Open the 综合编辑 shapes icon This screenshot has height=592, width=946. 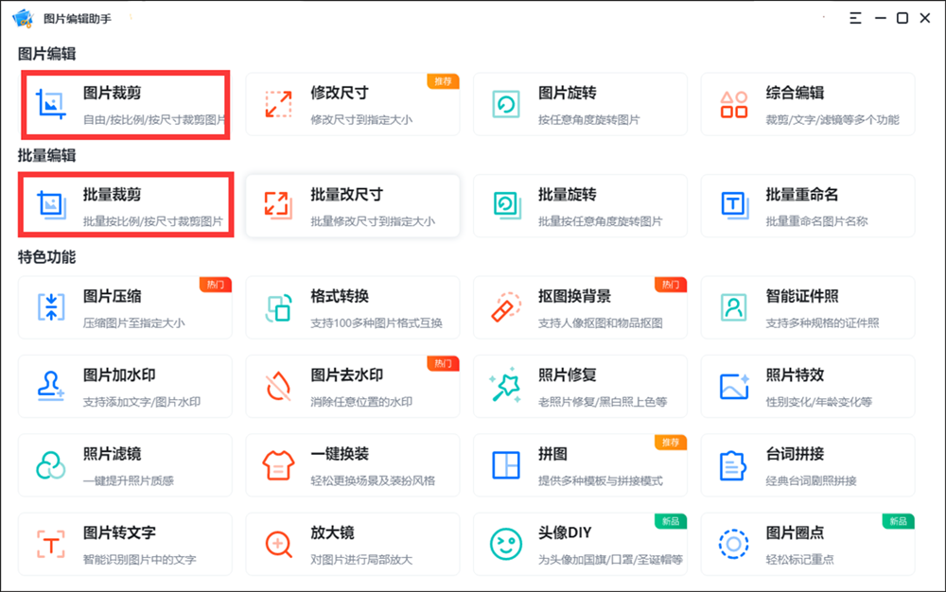734,104
